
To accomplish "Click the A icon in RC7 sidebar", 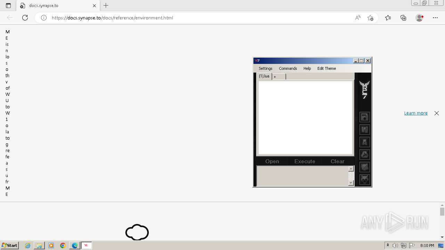I will pyautogui.click(x=364, y=142).
